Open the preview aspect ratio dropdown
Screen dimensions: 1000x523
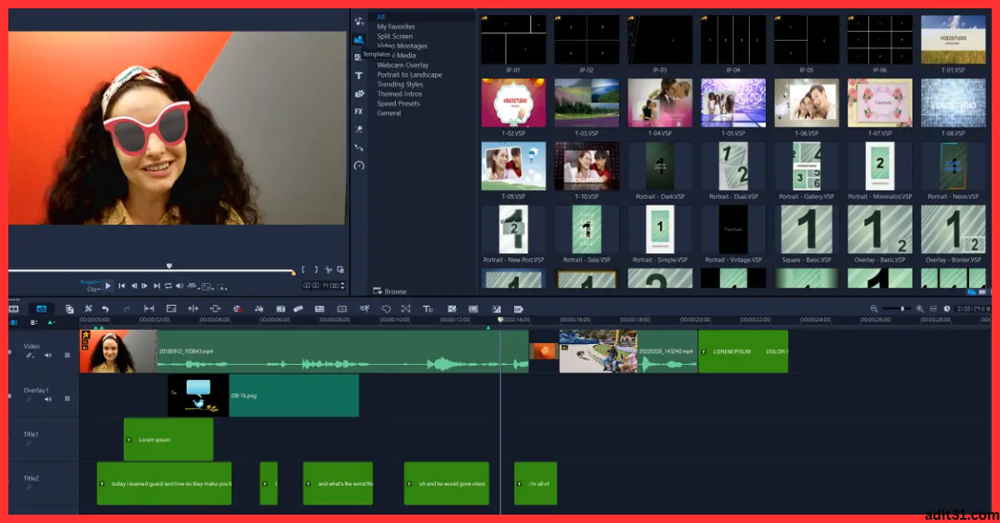click(x=207, y=286)
